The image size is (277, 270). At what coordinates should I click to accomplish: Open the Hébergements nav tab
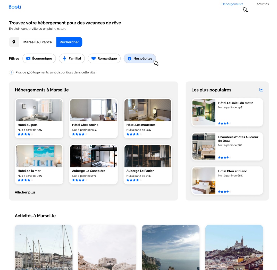232,4
